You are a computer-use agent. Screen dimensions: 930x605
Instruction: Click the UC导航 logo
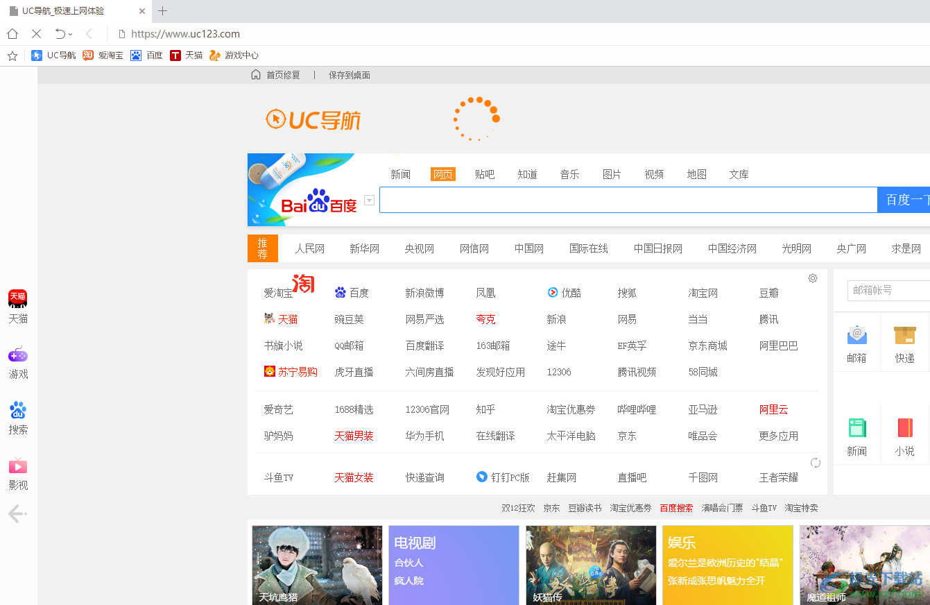tap(313, 120)
